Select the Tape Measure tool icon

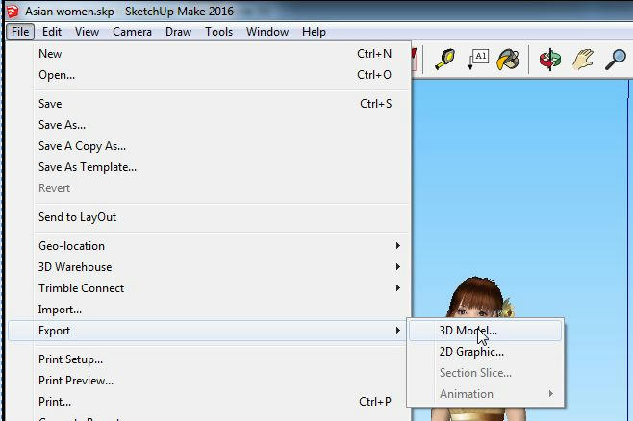coord(444,60)
